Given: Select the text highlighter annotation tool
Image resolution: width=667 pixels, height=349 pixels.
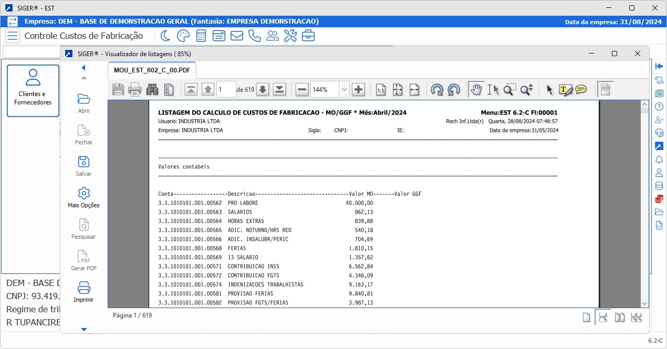Looking at the screenshot, I should [x=566, y=89].
